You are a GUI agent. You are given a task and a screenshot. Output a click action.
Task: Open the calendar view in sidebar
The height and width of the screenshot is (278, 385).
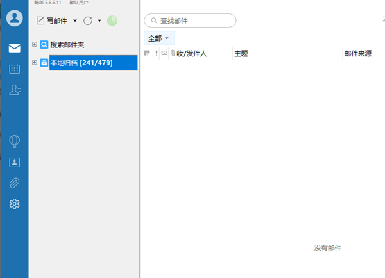click(x=15, y=69)
